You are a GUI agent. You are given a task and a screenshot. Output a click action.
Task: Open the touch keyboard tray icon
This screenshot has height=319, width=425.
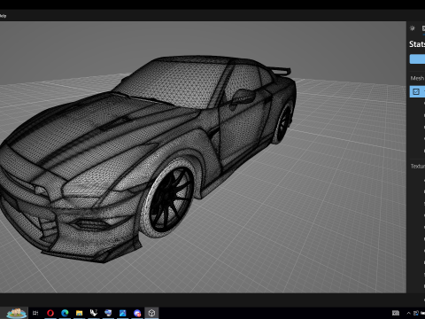(x=396, y=313)
